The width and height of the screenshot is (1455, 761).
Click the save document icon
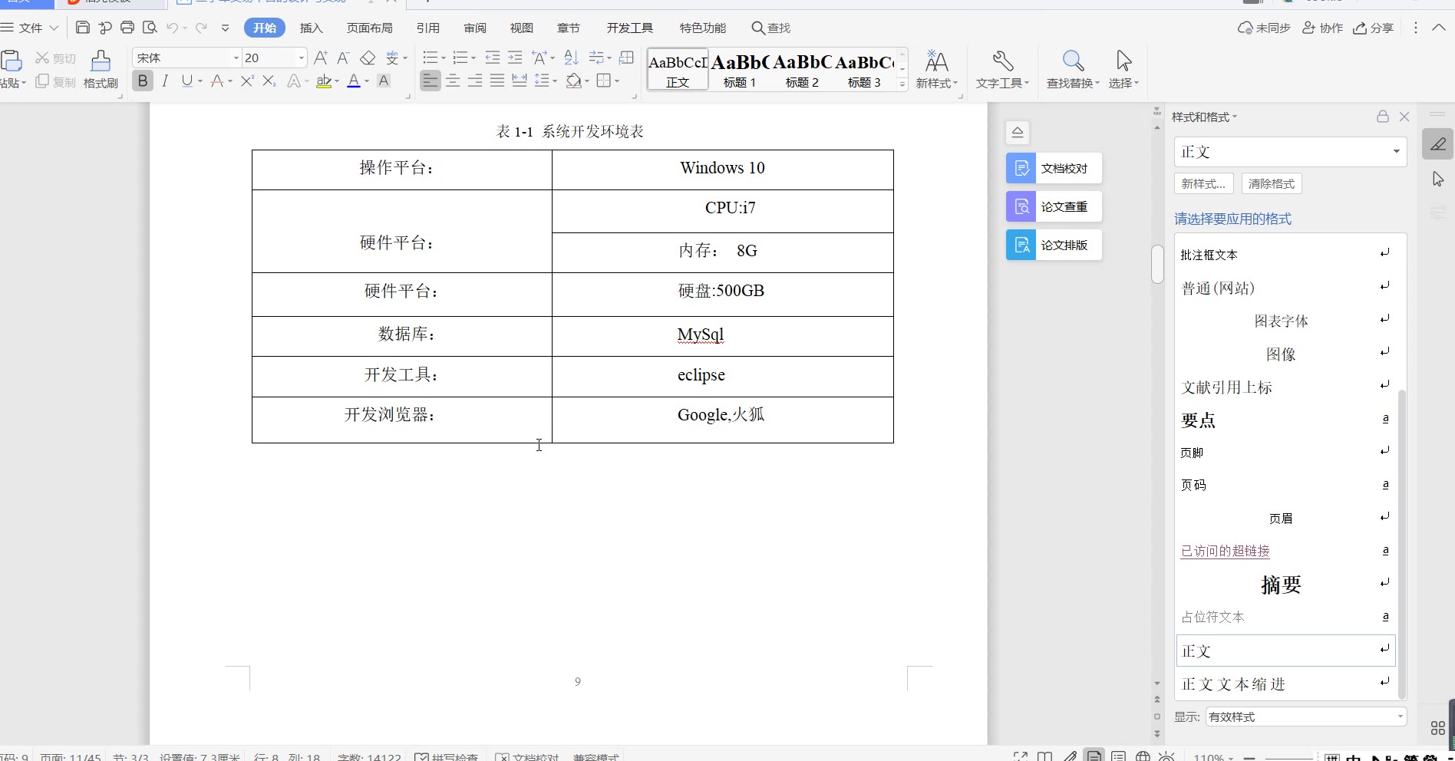point(83,28)
